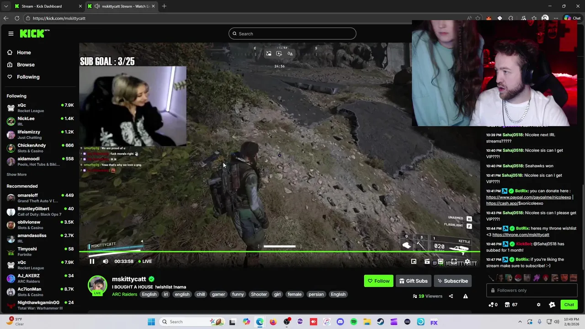
Task: Pause the stream video
Action: 92,261
